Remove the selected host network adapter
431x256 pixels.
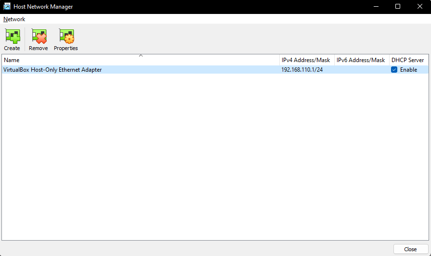(38, 39)
